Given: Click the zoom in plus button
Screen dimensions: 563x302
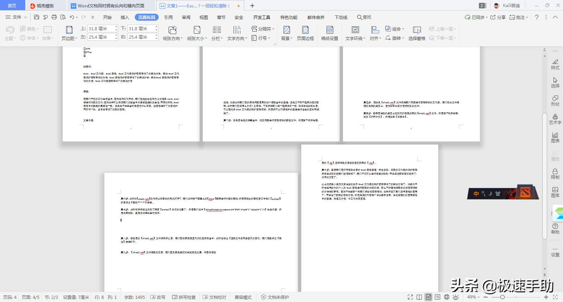Looking at the screenshot, I should [546, 297].
